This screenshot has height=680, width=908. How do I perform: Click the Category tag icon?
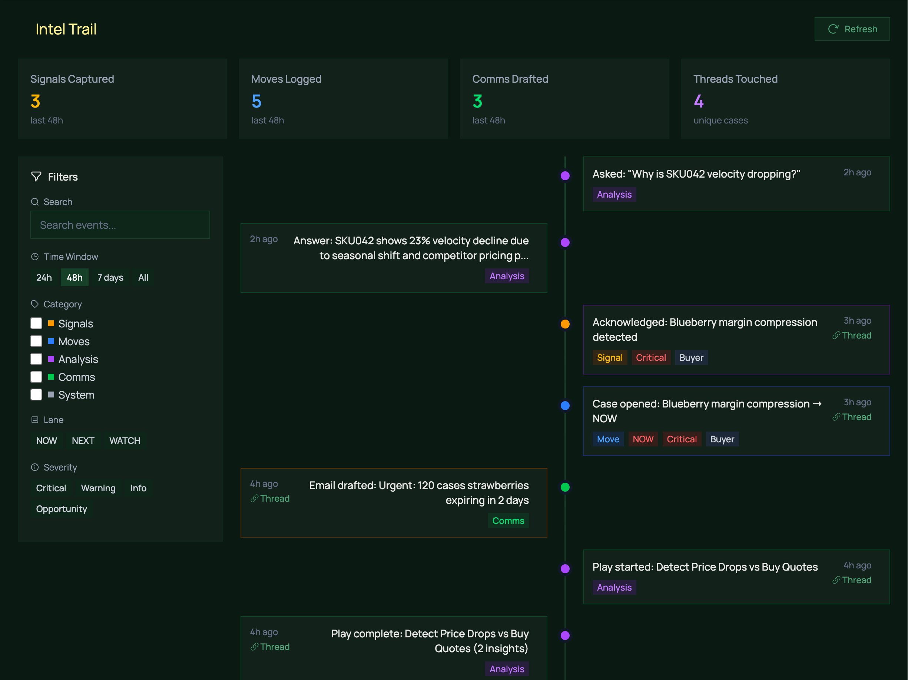tap(35, 304)
